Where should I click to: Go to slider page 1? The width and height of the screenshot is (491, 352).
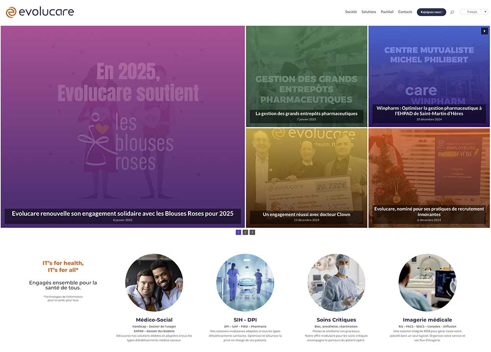point(238,232)
